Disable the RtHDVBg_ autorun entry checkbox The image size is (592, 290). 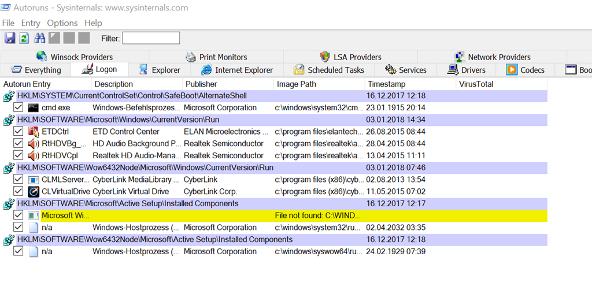tap(18, 144)
